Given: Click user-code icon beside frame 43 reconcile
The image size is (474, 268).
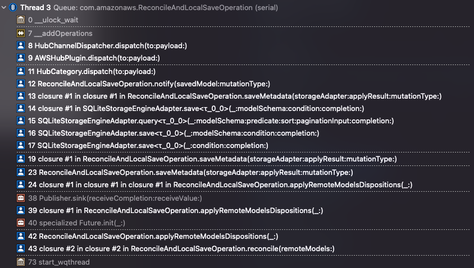Looking at the screenshot, I should (x=21, y=249).
